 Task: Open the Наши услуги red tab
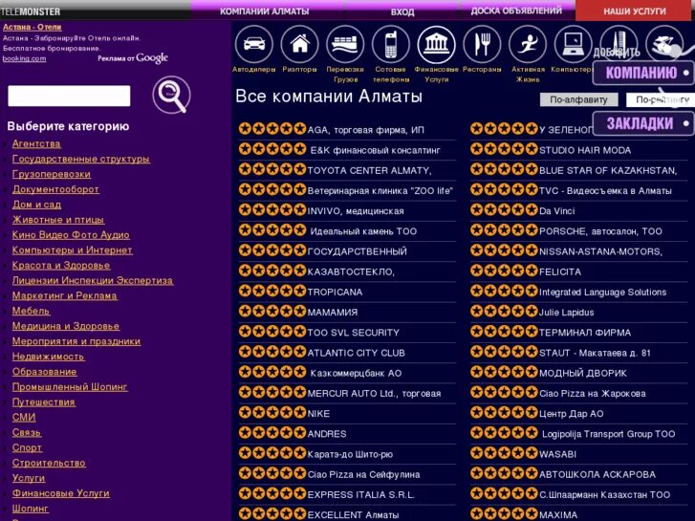(634, 11)
